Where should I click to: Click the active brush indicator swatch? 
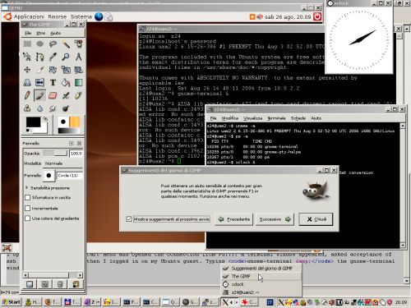coord(63,122)
